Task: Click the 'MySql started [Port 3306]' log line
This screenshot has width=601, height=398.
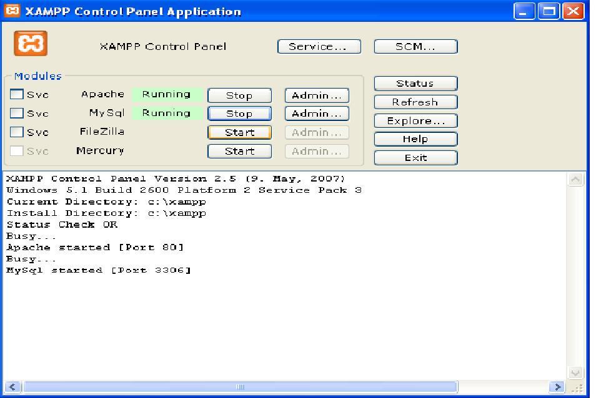Action: tap(99, 270)
